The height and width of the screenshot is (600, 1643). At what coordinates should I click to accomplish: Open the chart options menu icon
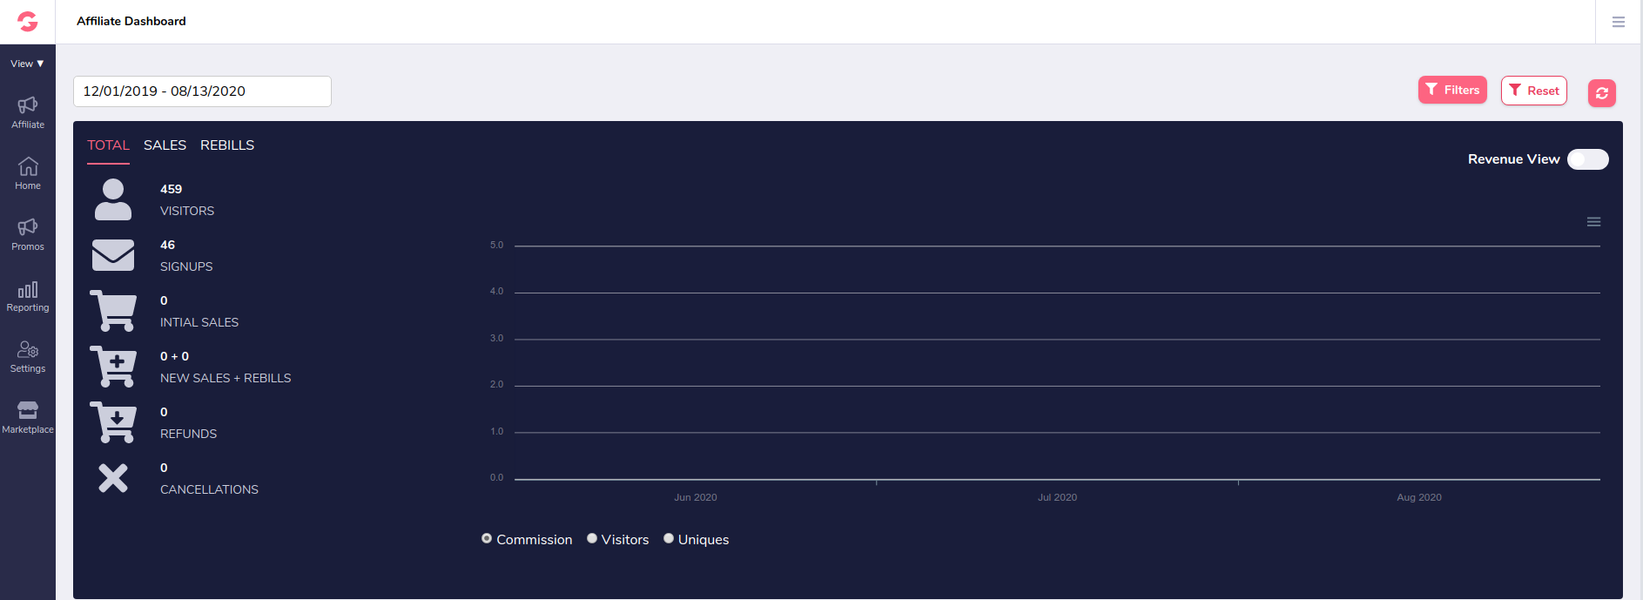click(x=1593, y=222)
